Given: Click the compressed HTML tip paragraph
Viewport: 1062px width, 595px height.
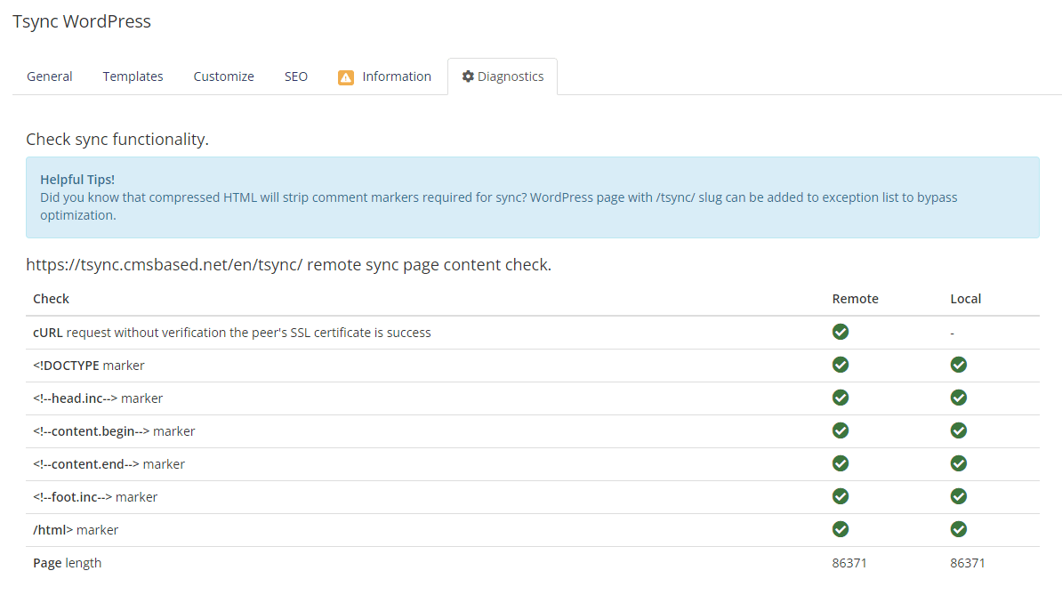Looking at the screenshot, I should click(498, 206).
